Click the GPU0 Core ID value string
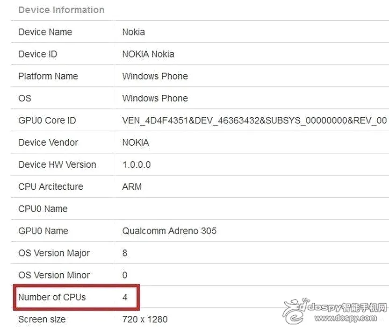Viewport: 389px width, 327px height. 254,121
